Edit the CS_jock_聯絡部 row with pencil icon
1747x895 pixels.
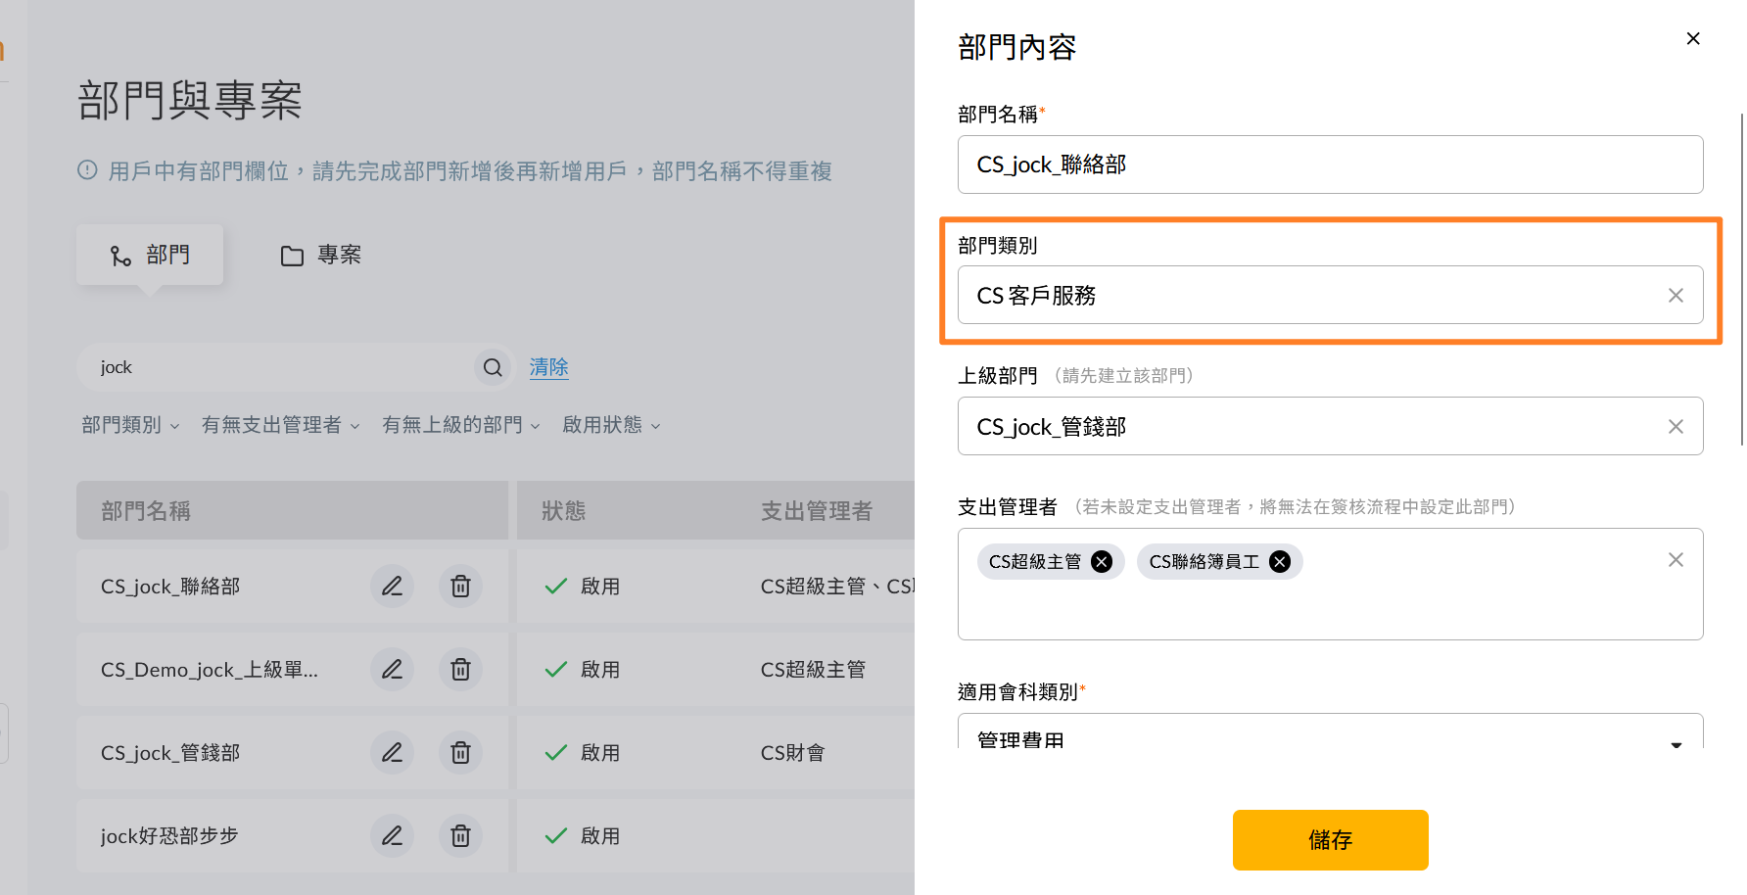coord(392,587)
